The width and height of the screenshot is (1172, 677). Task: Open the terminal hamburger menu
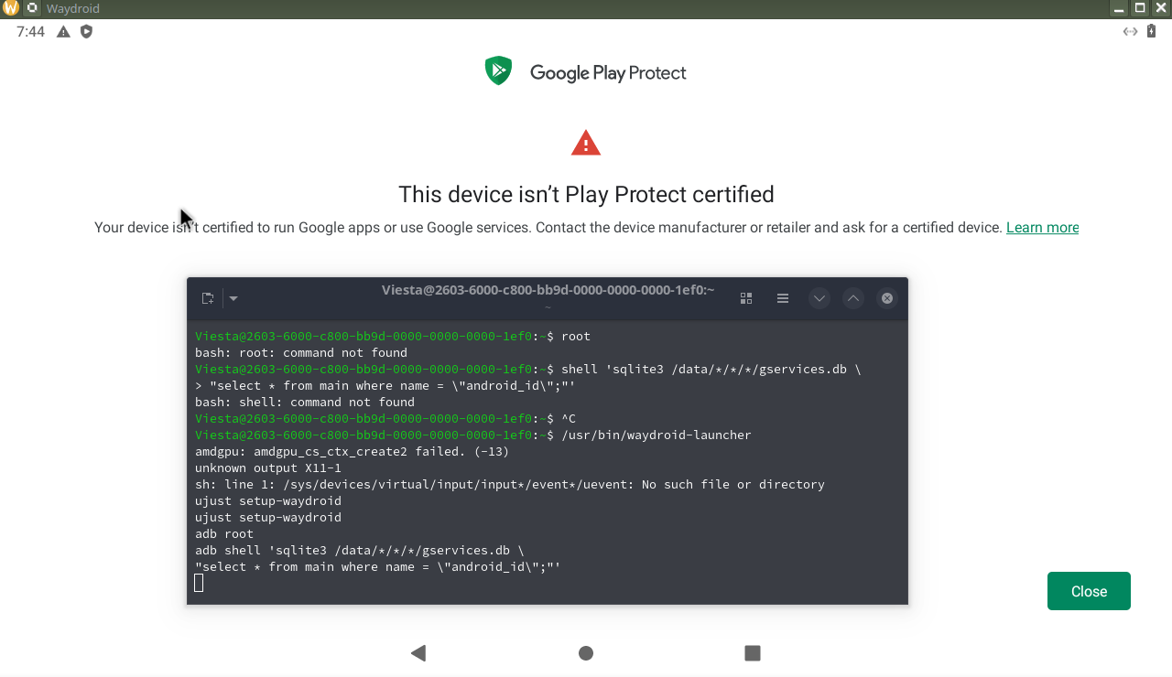pos(783,298)
